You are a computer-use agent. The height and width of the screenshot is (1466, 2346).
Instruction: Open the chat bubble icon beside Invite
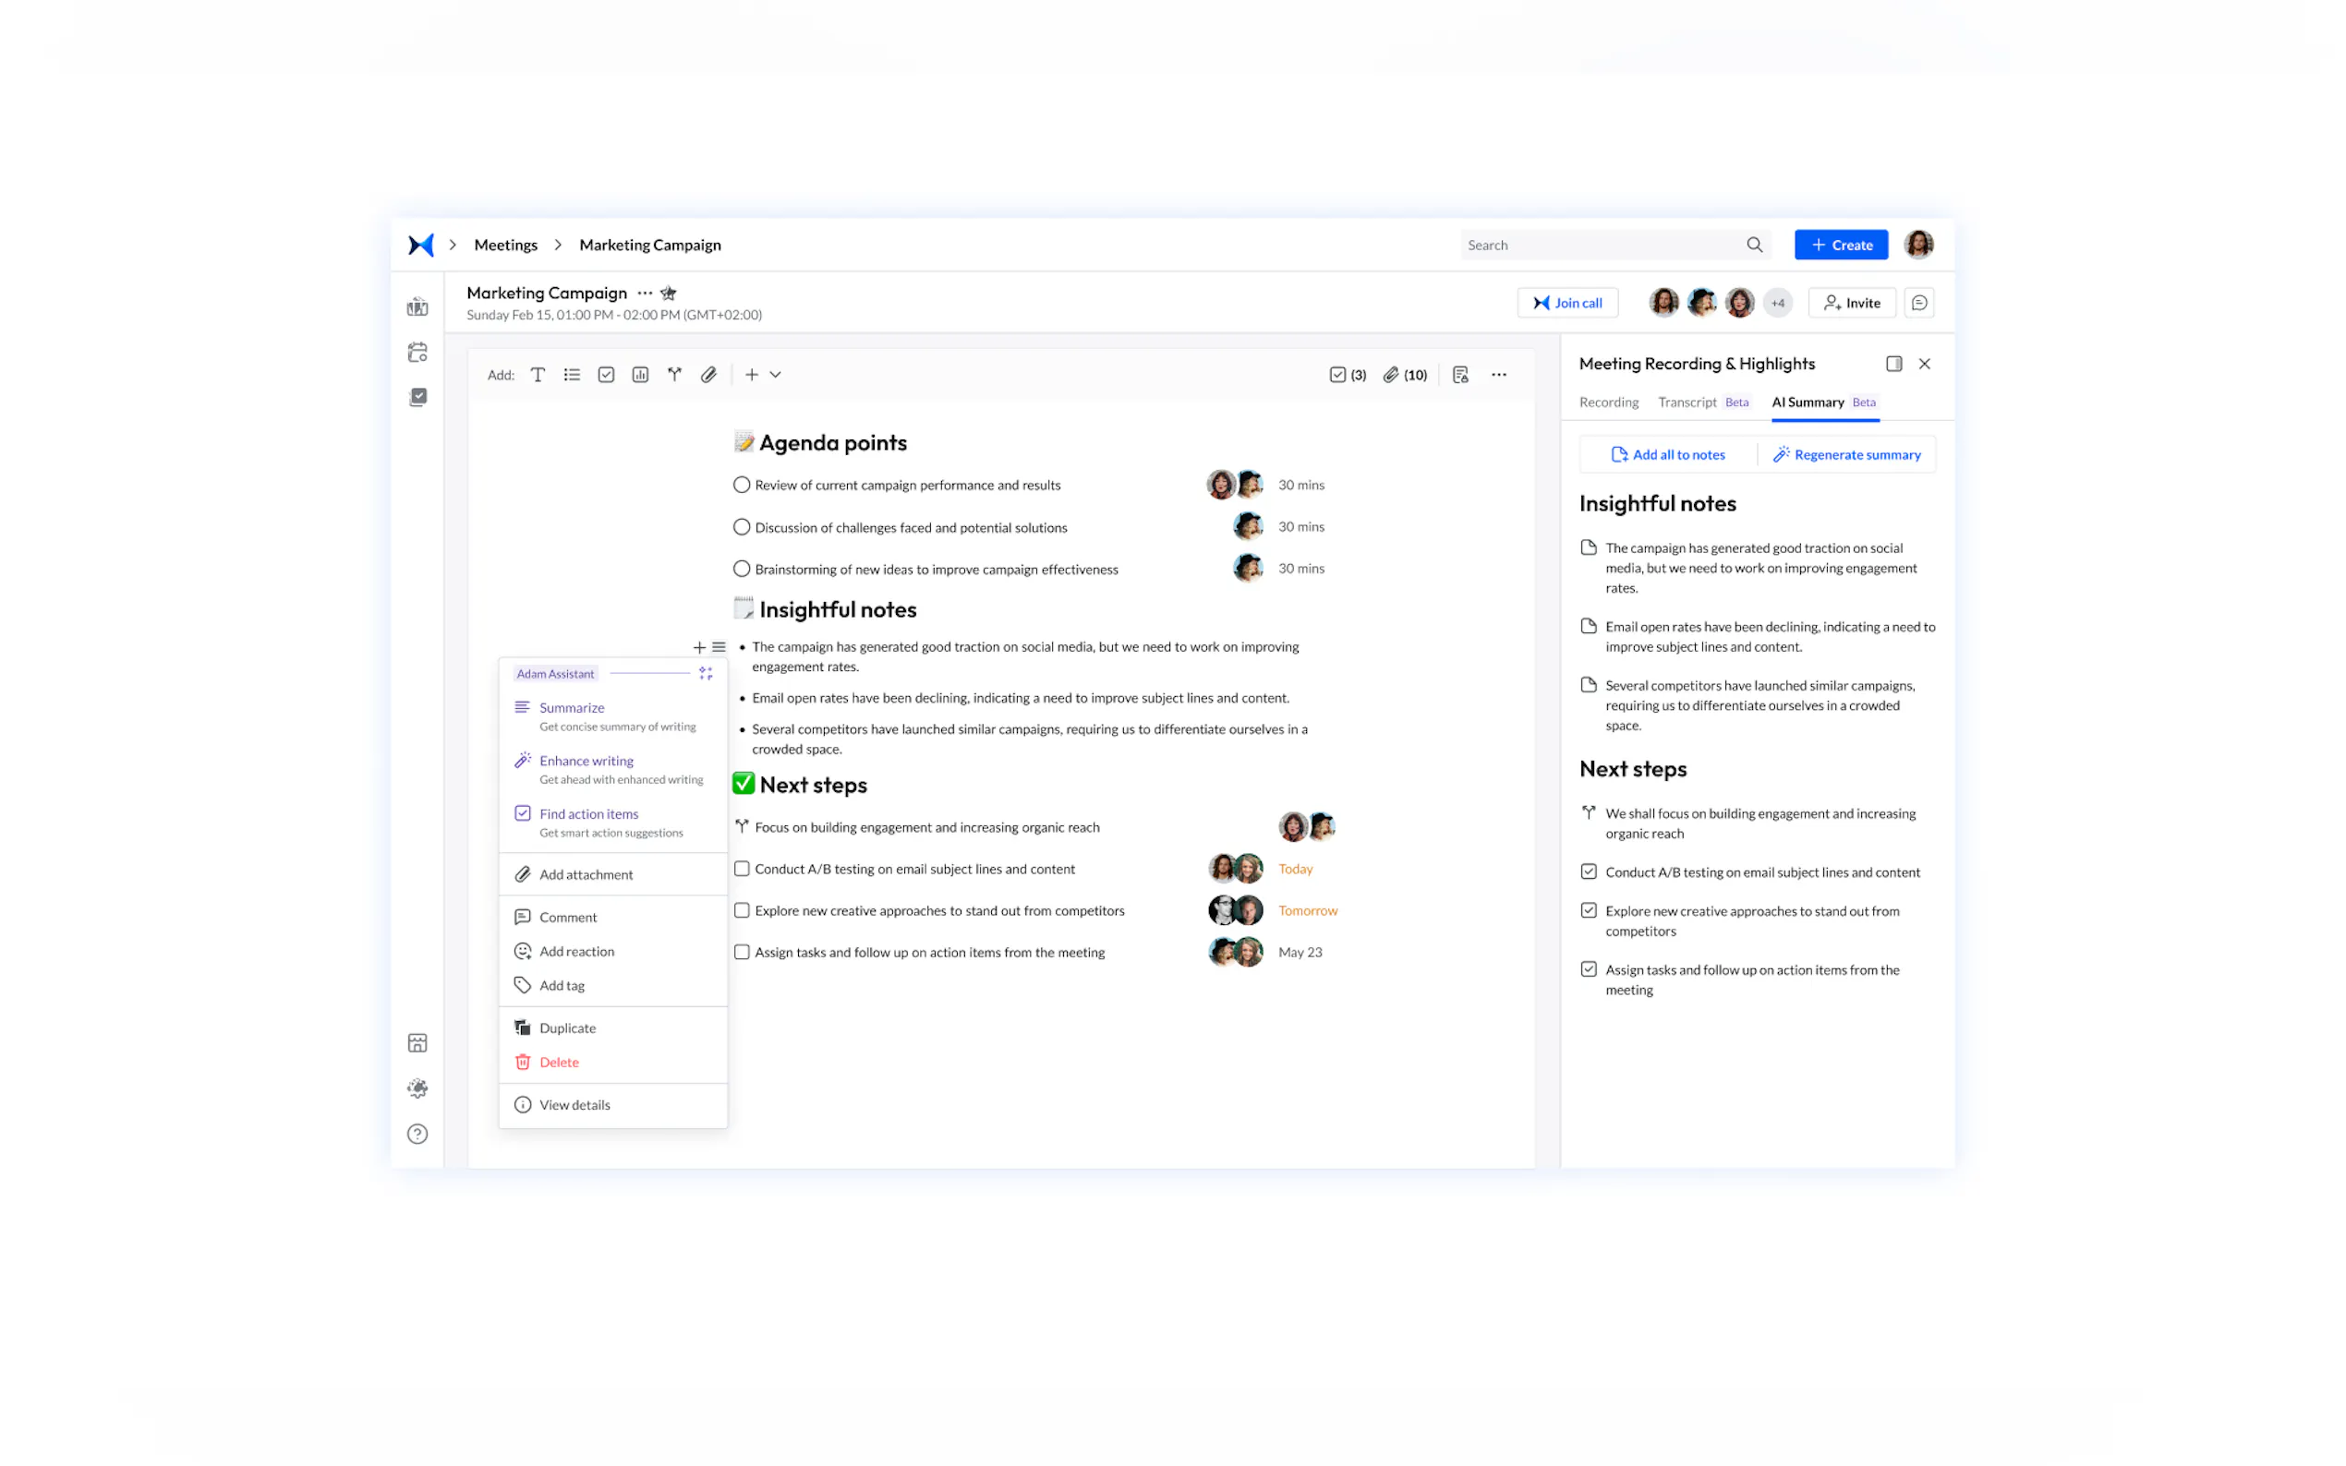1918,303
